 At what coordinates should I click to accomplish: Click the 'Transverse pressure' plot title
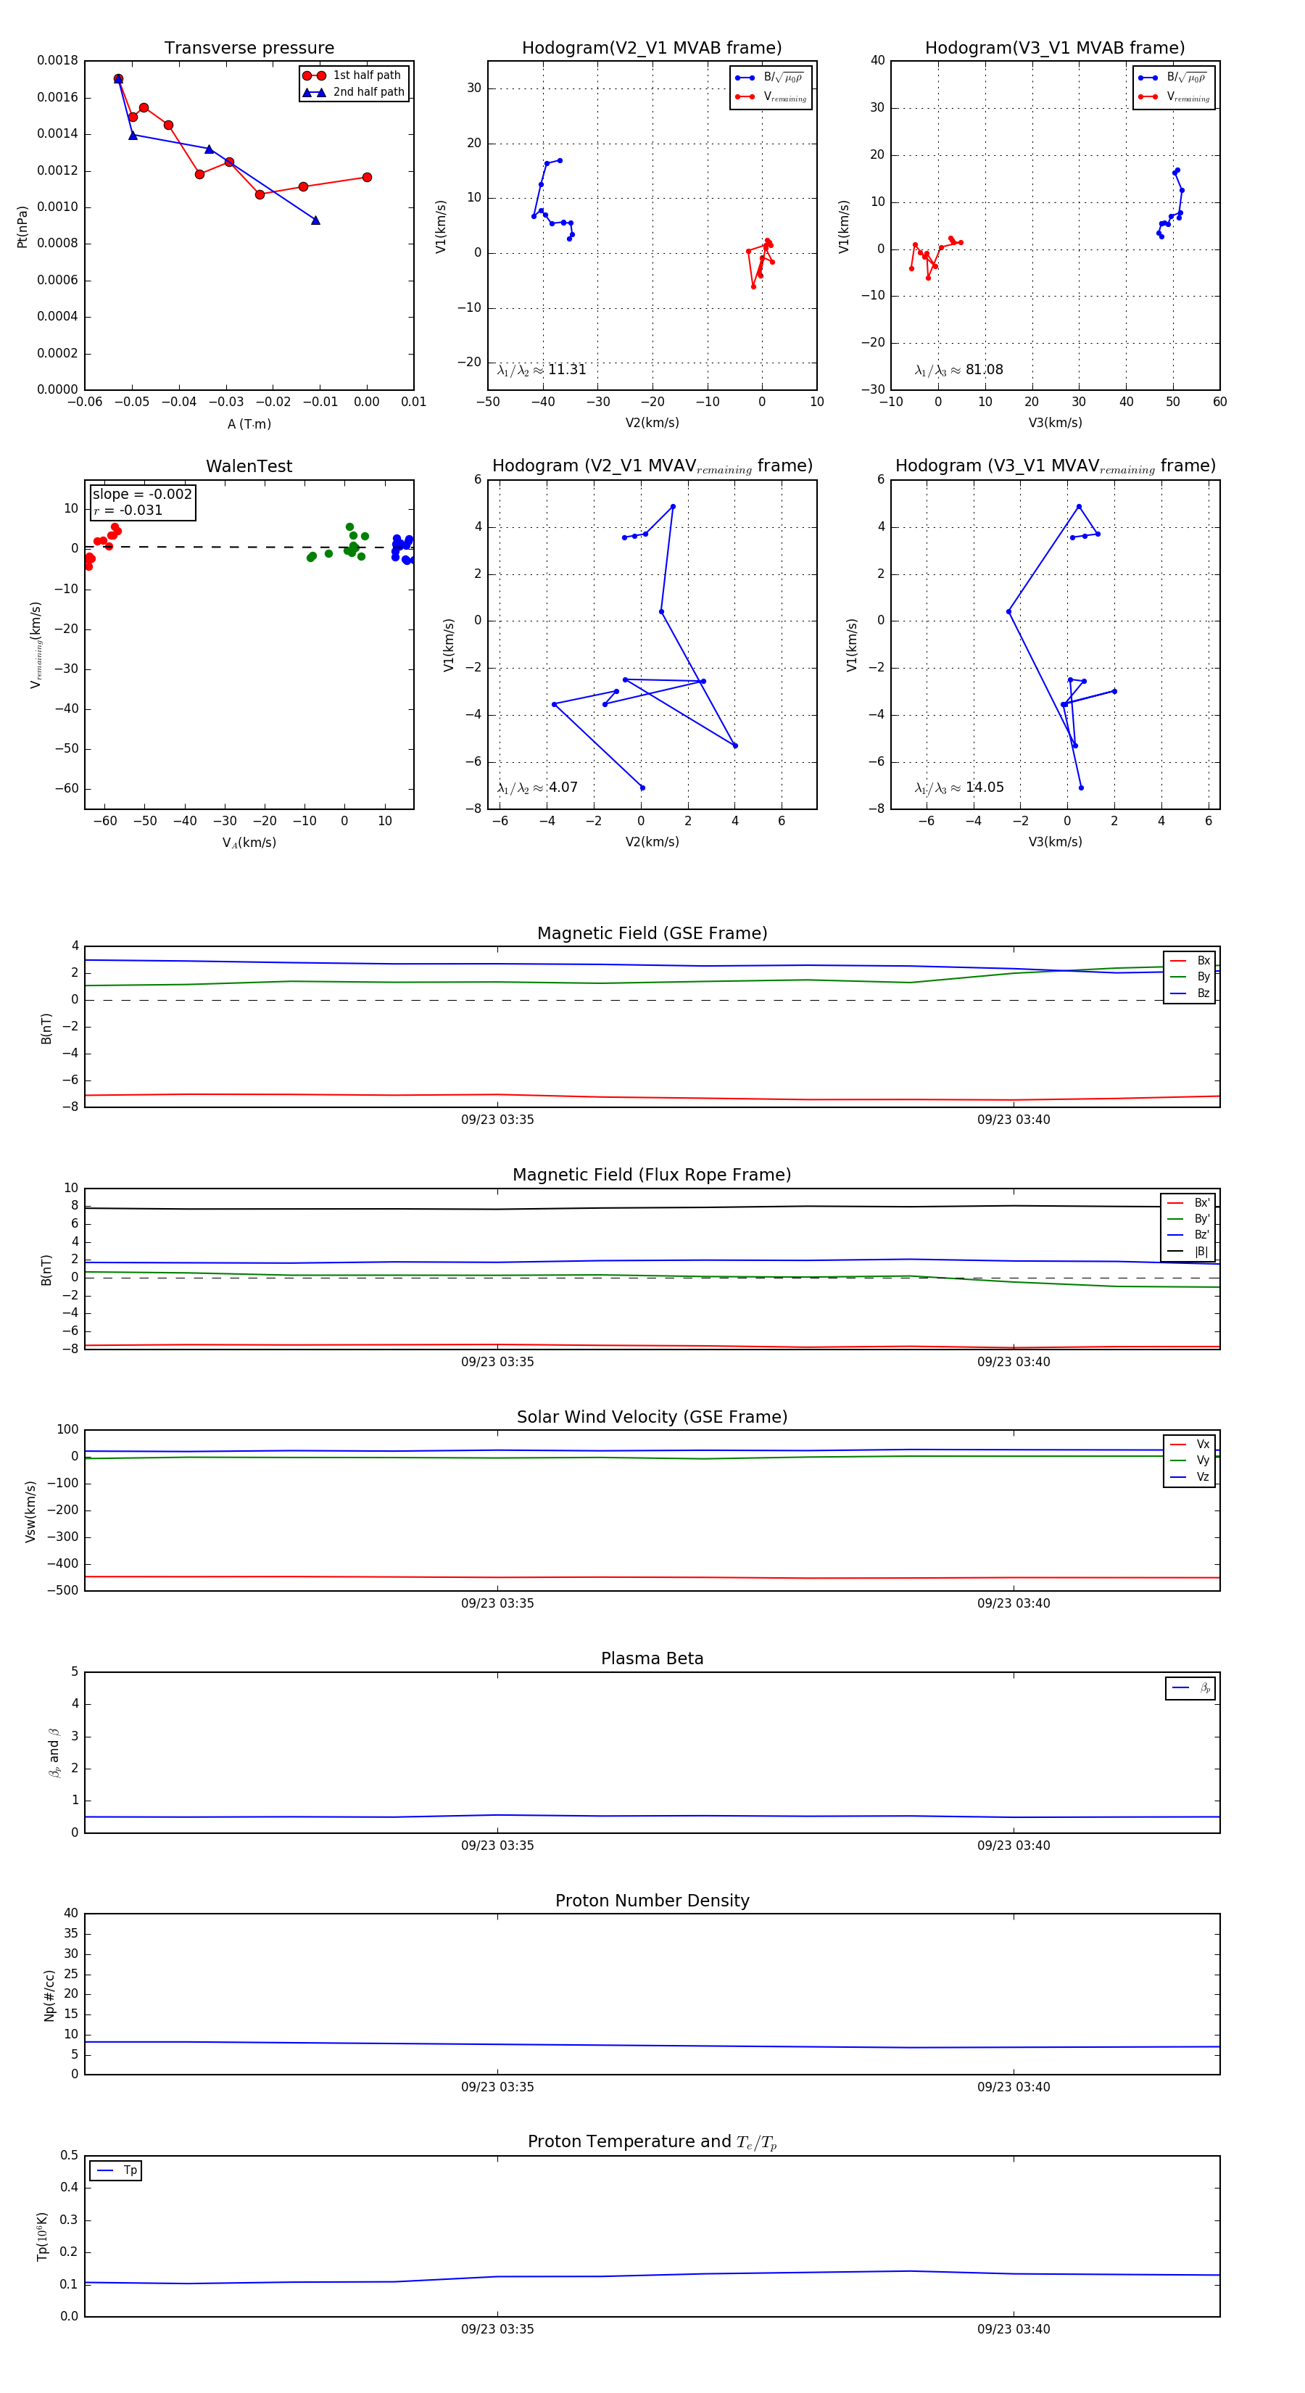click(x=249, y=49)
